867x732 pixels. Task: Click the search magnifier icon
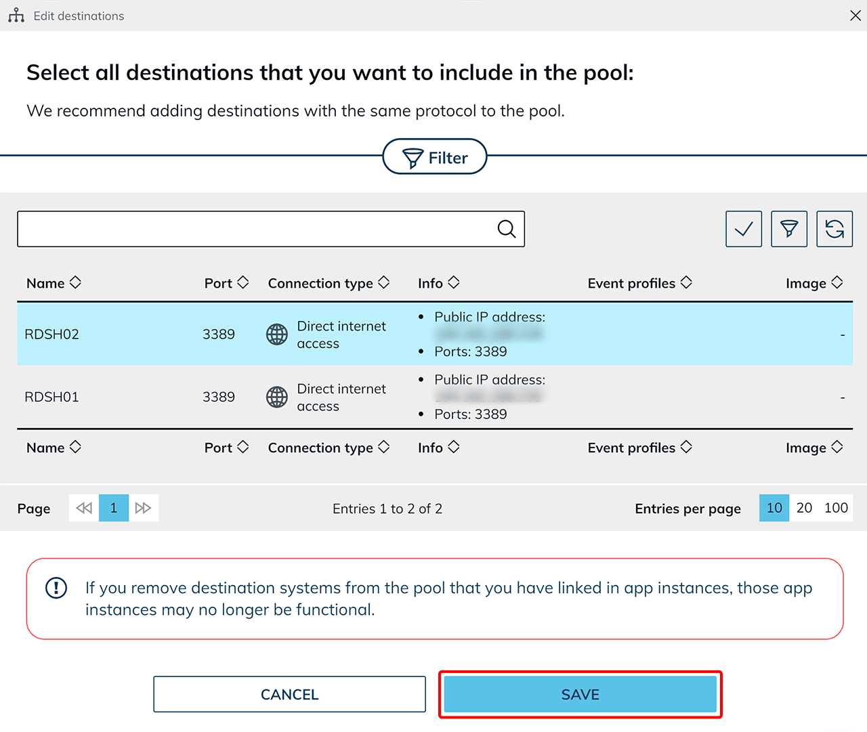coord(506,229)
